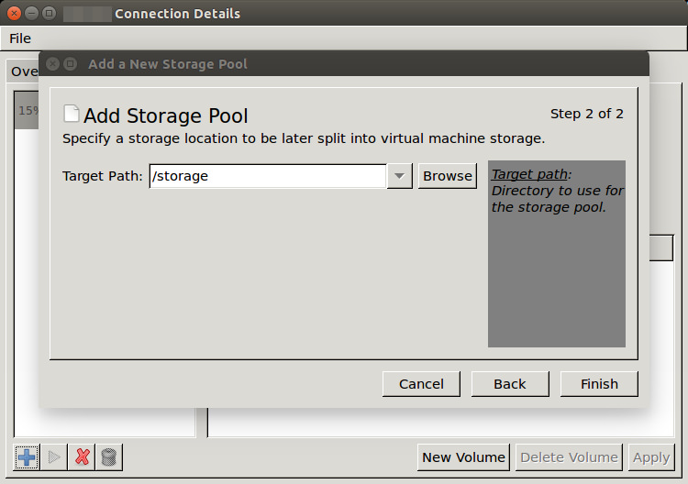This screenshot has height=484, width=688.
Task: Click the trash can Delete Pool icon
Action: click(x=108, y=456)
